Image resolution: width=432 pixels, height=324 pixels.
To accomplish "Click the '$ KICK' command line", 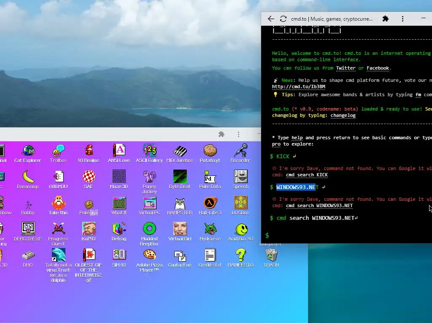I will (283, 156).
